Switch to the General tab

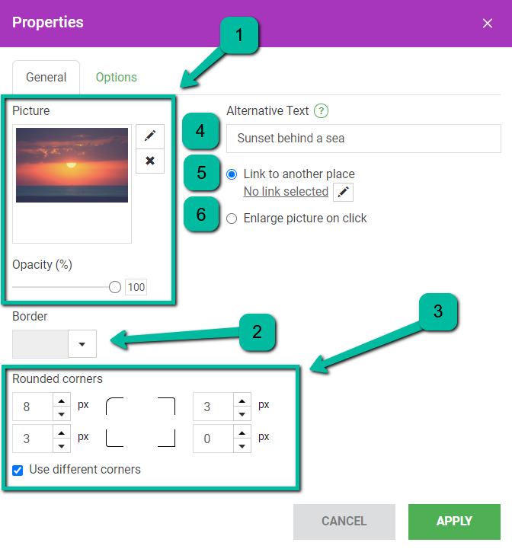46,77
